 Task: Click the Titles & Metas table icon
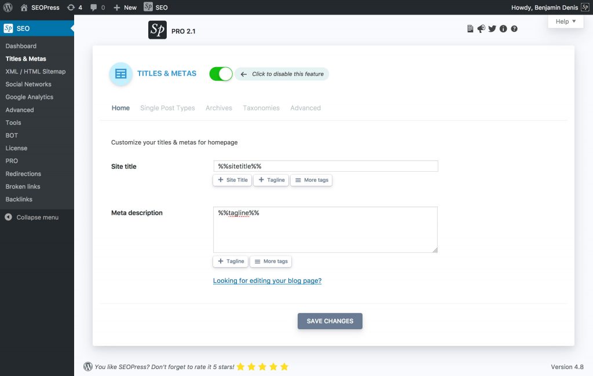[x=120, y=73]
